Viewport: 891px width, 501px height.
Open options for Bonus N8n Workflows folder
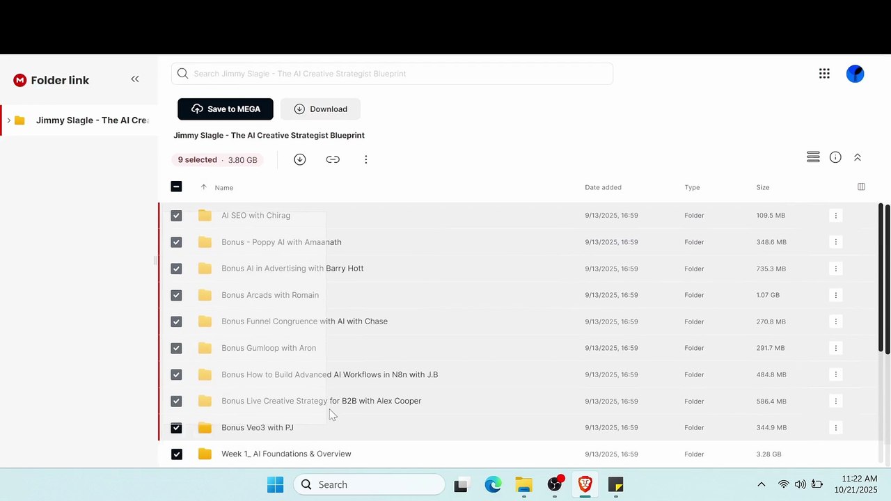(836, 374)
